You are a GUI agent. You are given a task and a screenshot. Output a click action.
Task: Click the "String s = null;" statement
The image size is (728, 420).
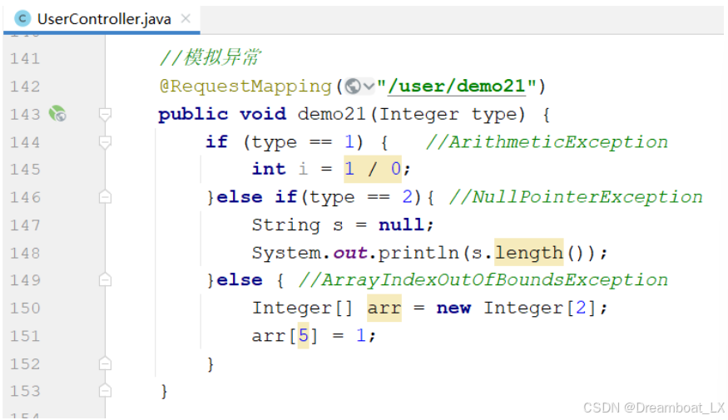[343, 225]
